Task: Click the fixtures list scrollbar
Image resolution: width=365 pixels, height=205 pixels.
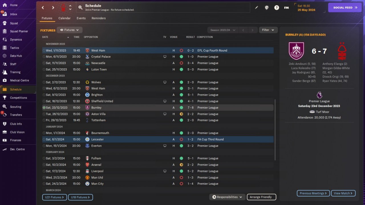Action: pos(275,130)
